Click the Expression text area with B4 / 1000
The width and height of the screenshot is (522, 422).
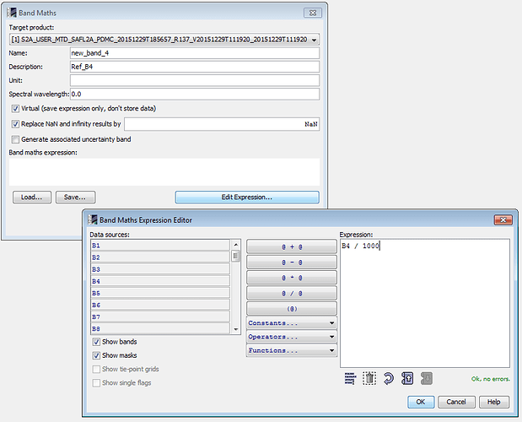tap(425, 303)
